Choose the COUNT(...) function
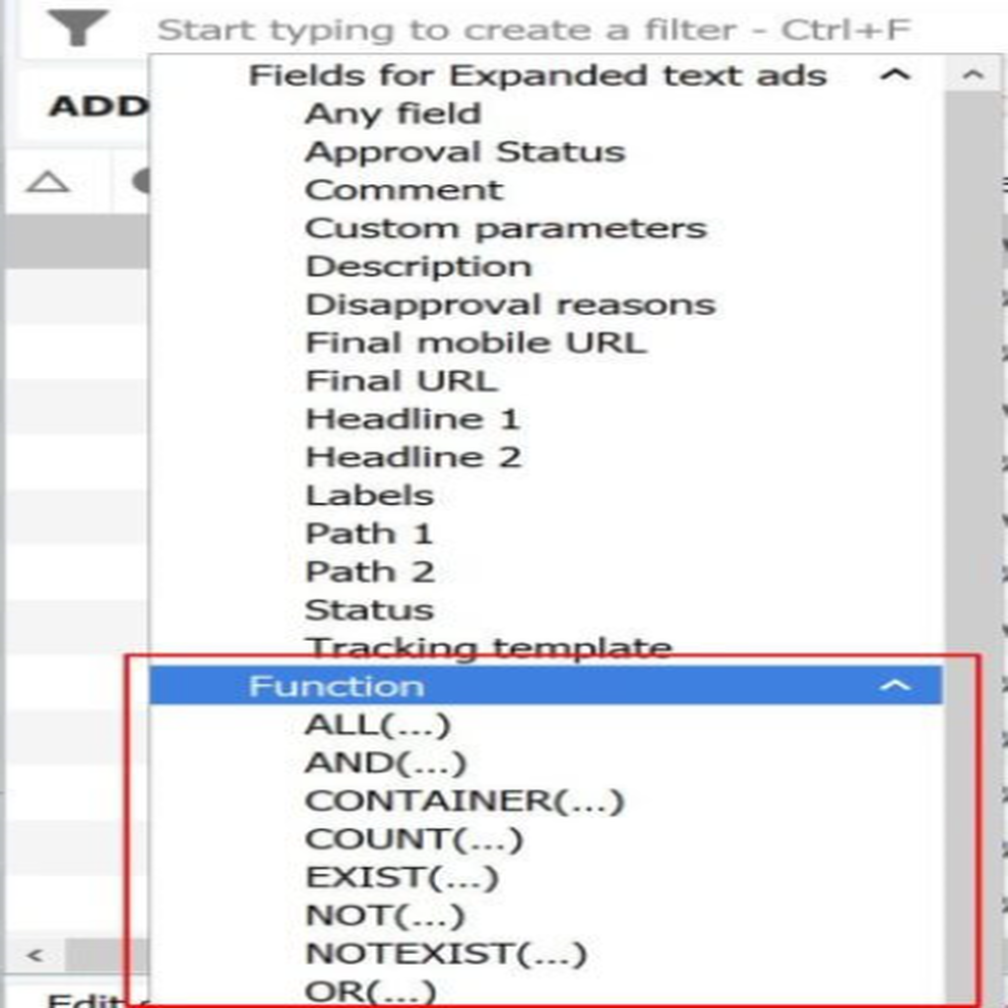1008x1008 pixels. [x=414, y=839]
